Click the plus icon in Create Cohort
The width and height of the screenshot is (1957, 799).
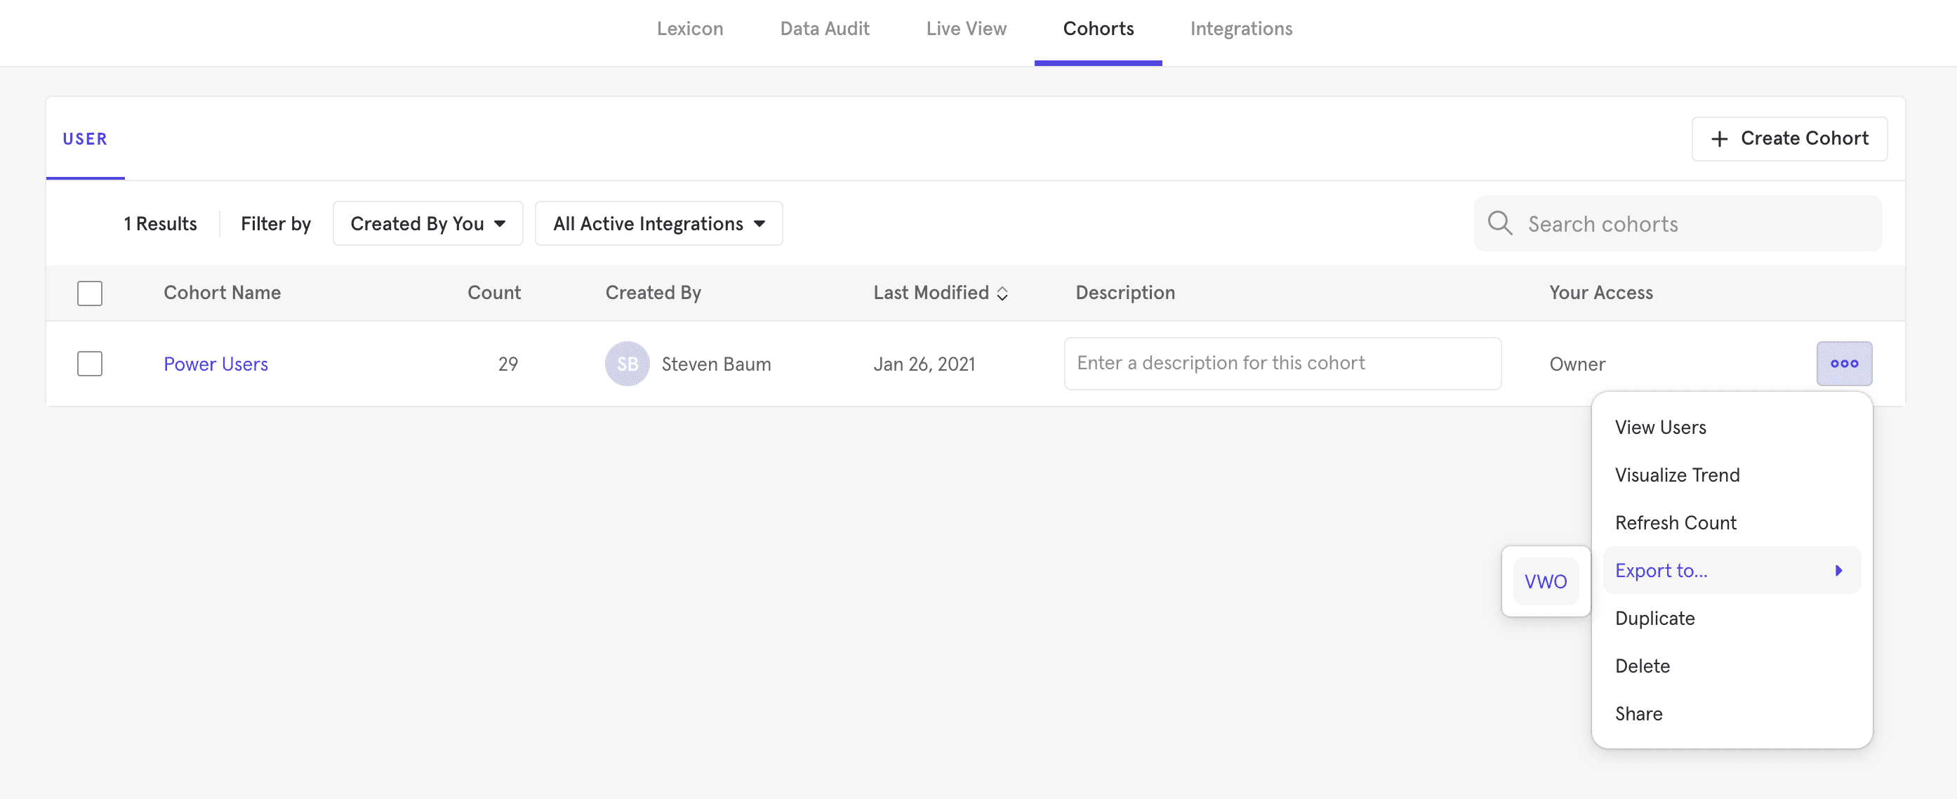[x=1718, y=139]
